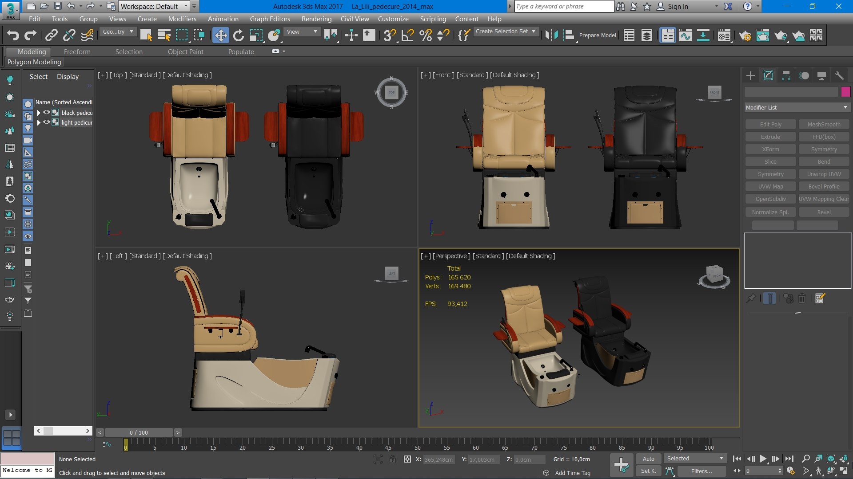The width and height of the screenshot is (853, 479).
Task: Switch to the Freeform ribbon tab
Action: point(77,51)
